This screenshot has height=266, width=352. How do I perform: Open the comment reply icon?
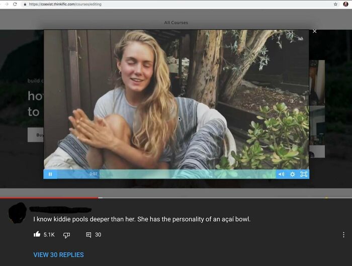click(x=89, y=235)
